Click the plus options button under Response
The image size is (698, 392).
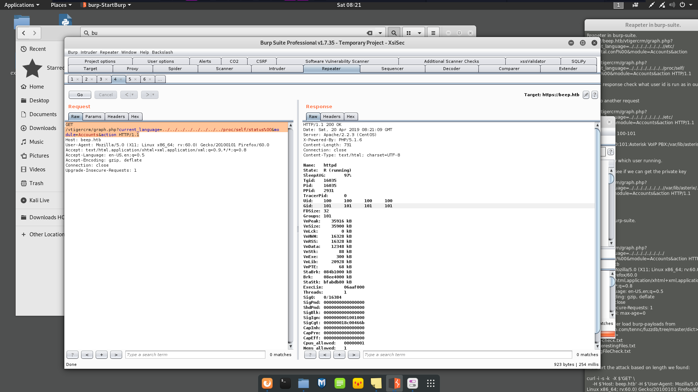(x=339, y=355)
